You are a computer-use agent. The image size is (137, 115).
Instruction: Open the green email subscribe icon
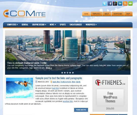click(130, 4)
